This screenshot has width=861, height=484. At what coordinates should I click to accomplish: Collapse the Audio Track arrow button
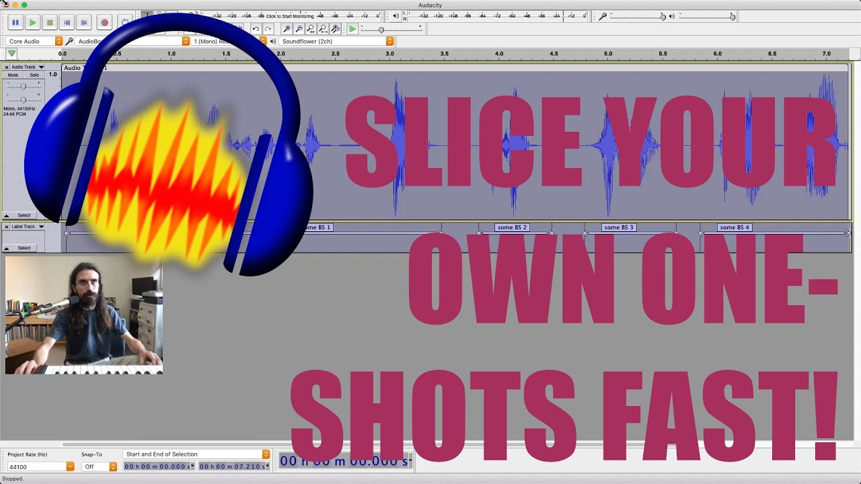point(7,215)
